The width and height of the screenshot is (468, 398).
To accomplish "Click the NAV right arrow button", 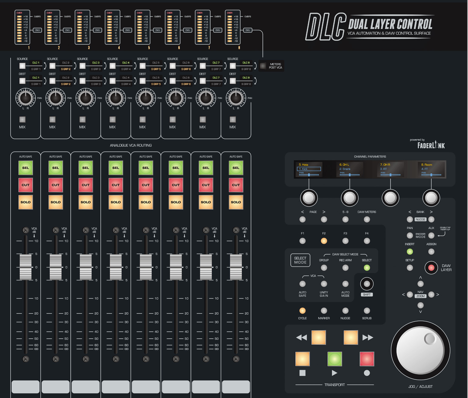I will pyautogui.click(x=431, y=295).
